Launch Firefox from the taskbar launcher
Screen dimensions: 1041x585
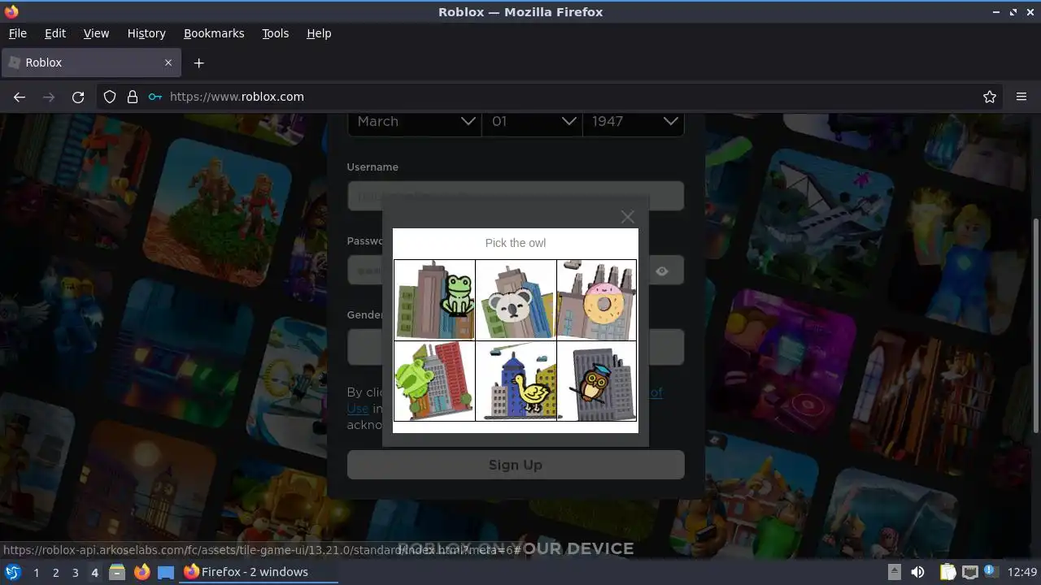tap(142, 572)
